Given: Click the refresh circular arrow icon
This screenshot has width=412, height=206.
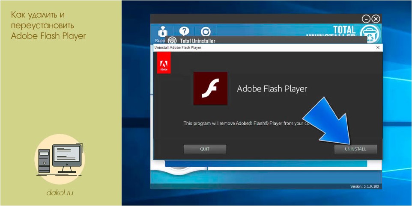Looking at the screenshot, I should click(x=206, y=32).
